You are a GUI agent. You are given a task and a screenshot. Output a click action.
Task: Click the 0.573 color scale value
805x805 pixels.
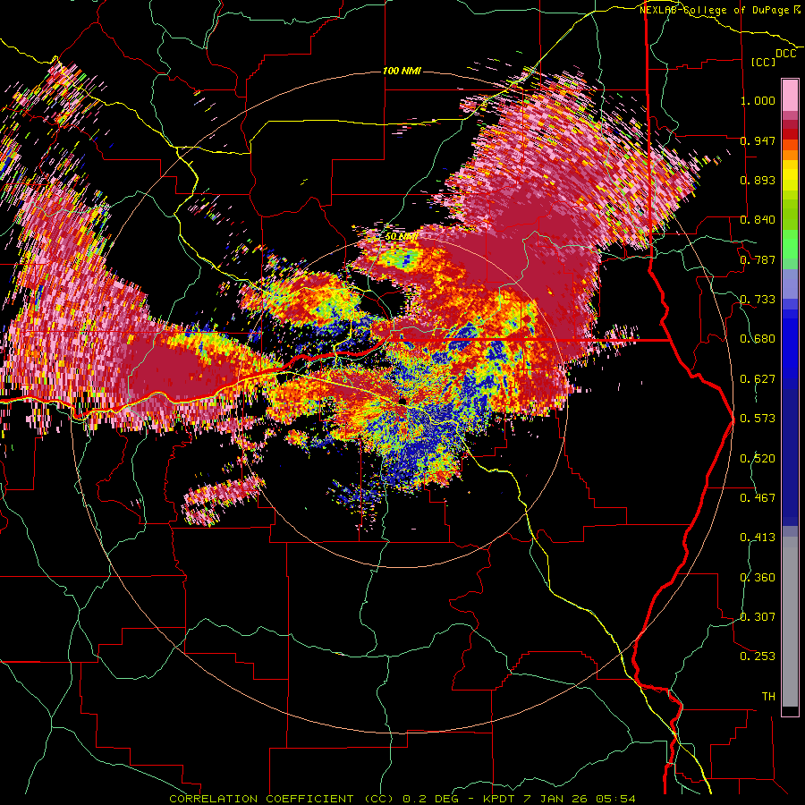[x=758, y=419]
